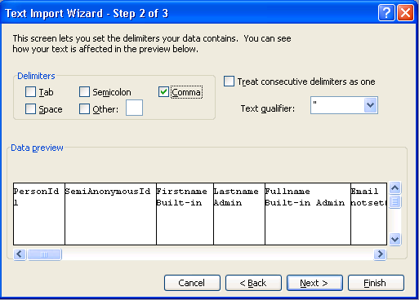Click preview scroll down arrow
The width and height of the screenshot is (419, 300).
394,240
